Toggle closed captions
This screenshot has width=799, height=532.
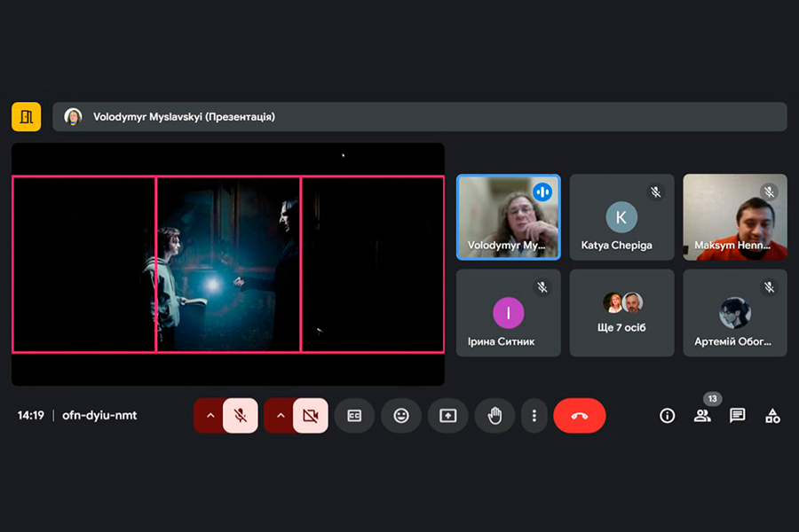click(354, 415)
